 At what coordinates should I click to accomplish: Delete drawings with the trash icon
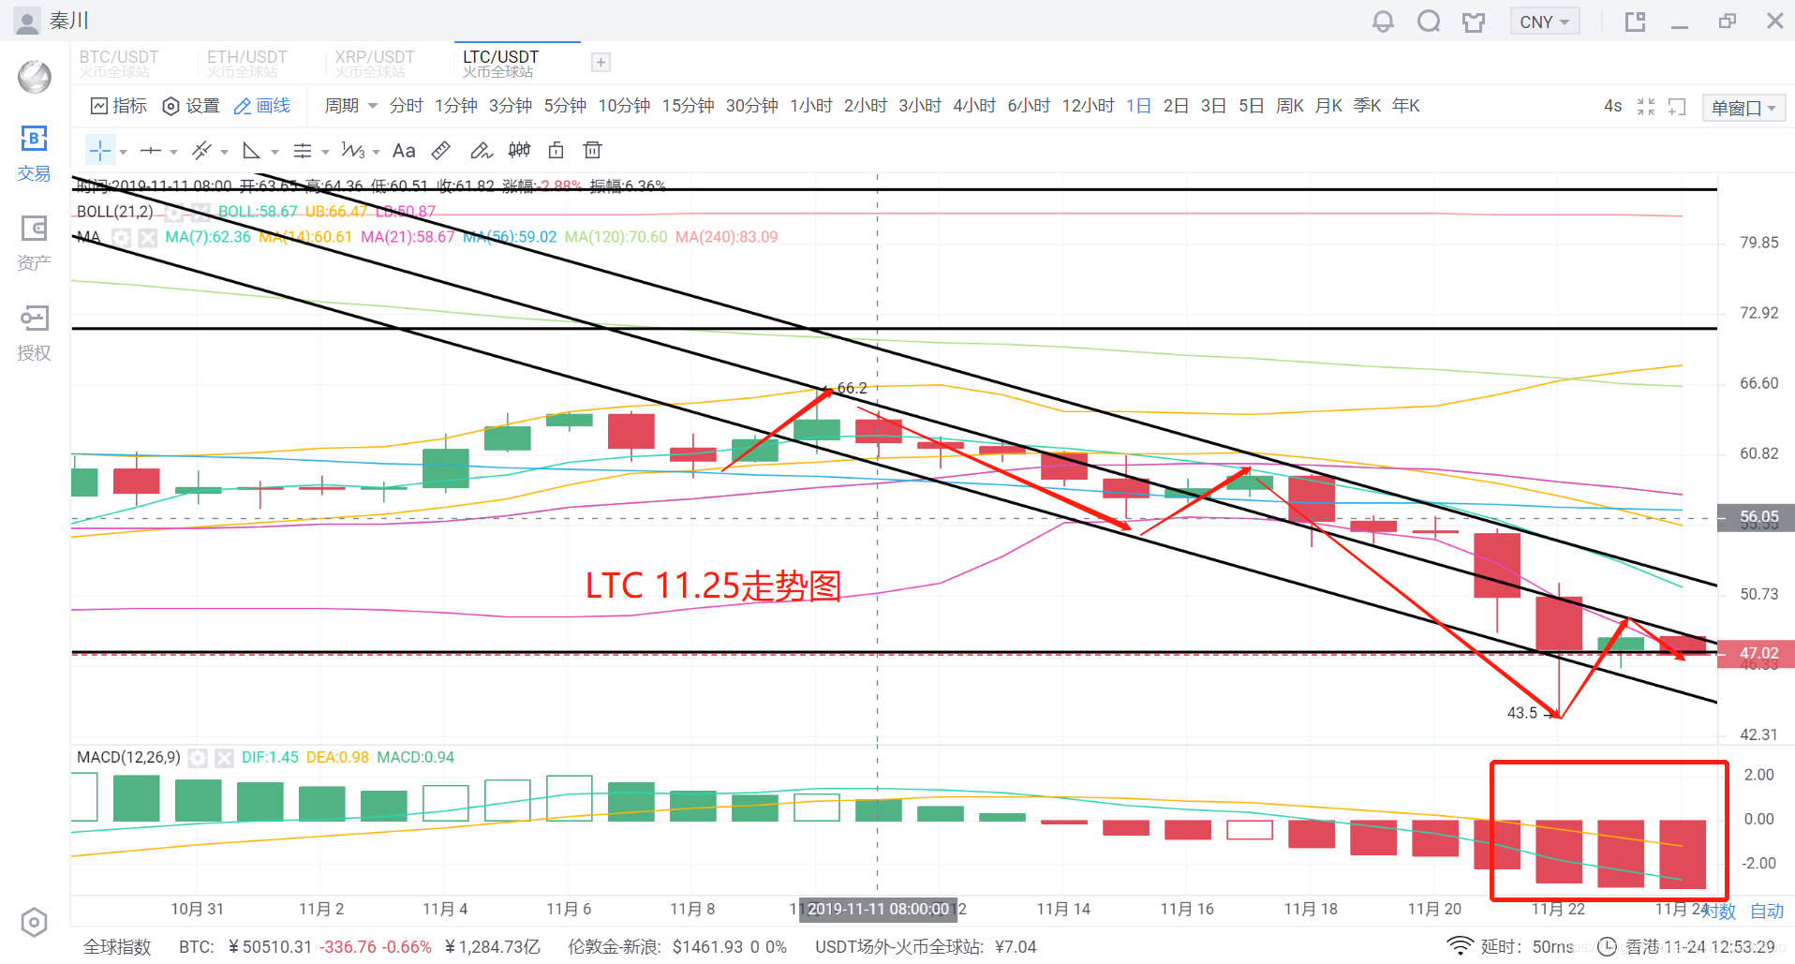click(x=592, y=150)
